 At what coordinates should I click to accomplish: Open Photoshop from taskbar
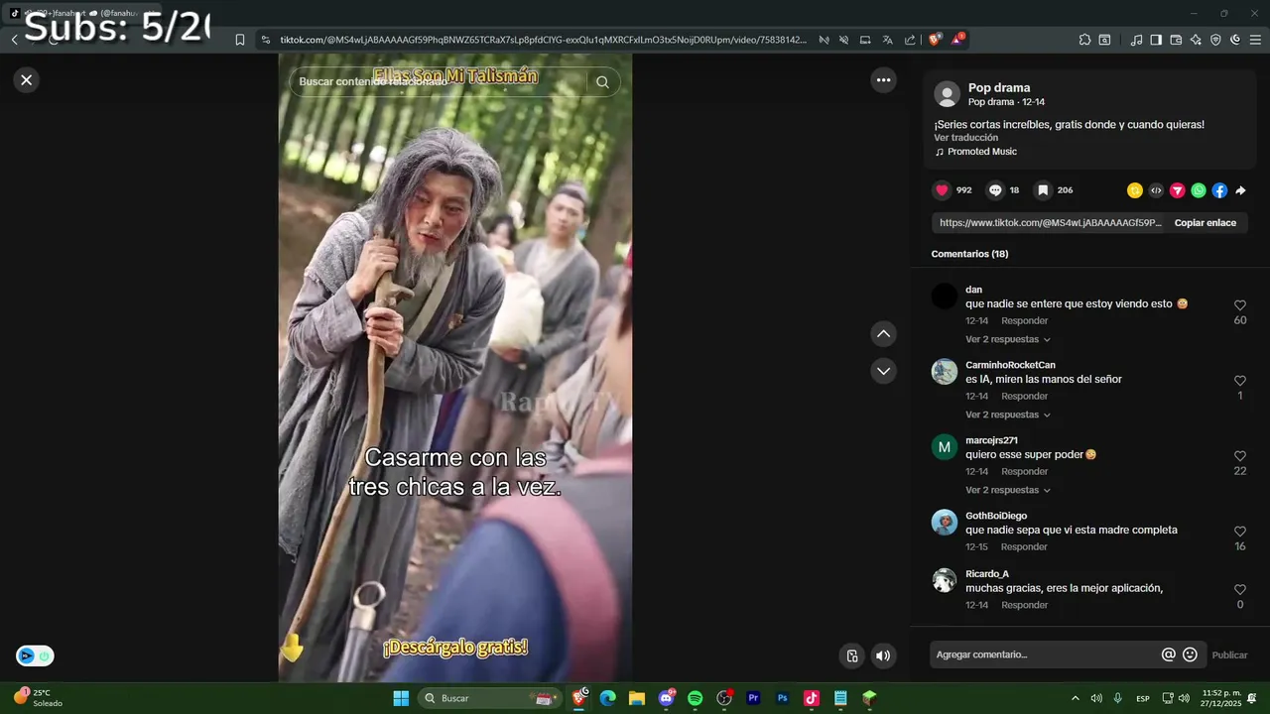click(782, 698)
